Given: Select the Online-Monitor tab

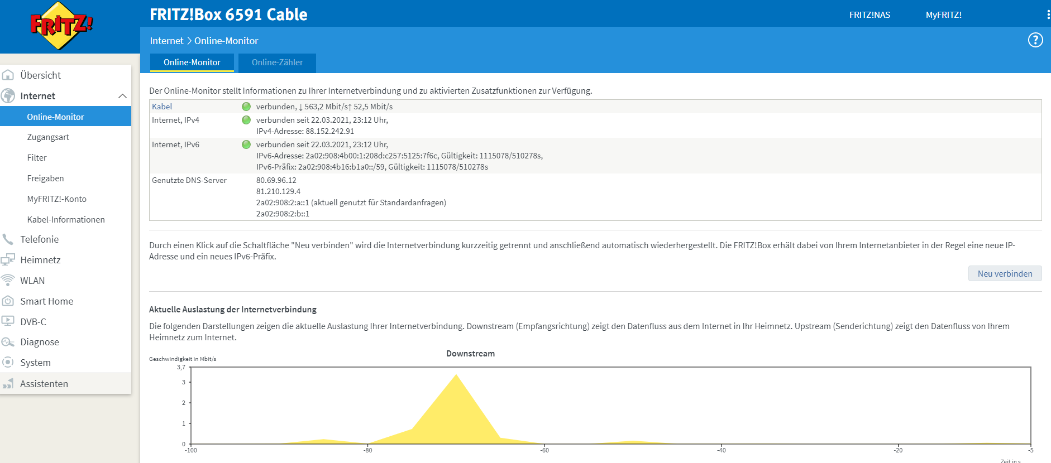Looking at the screenshot, I should point(192,62).
